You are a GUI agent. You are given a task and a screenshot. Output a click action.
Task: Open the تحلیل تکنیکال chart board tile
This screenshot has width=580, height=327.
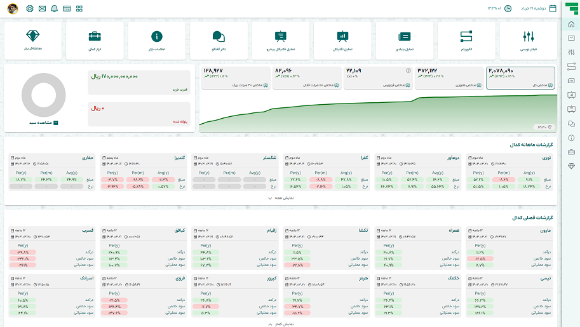(342, 41)
